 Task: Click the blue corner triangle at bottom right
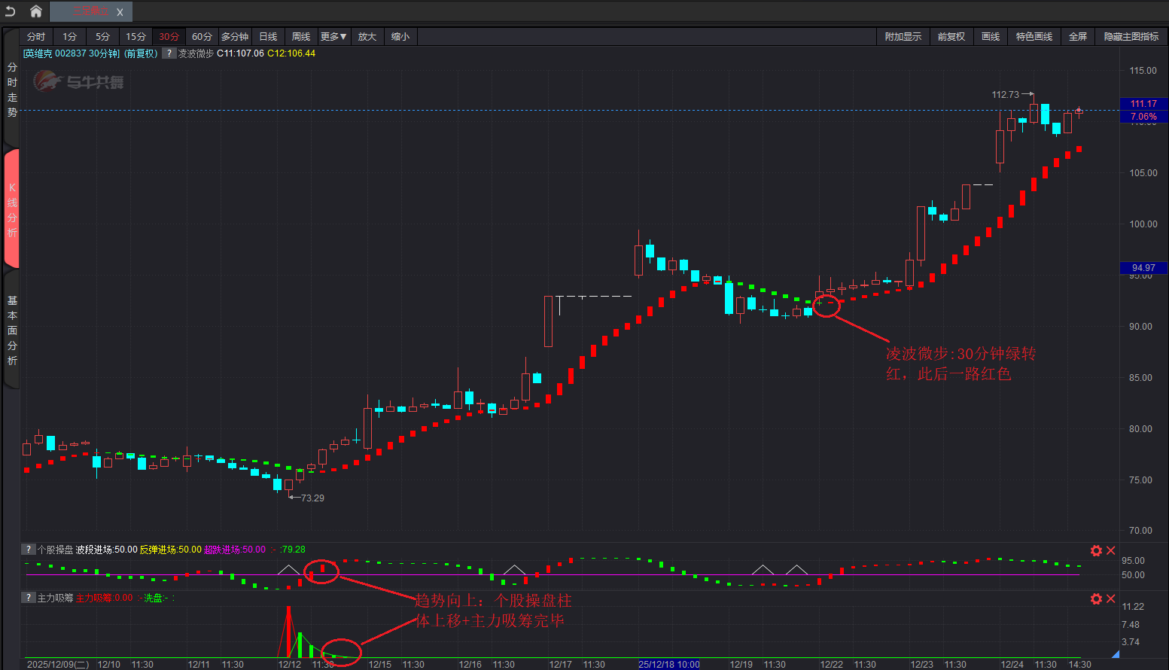1115,654
